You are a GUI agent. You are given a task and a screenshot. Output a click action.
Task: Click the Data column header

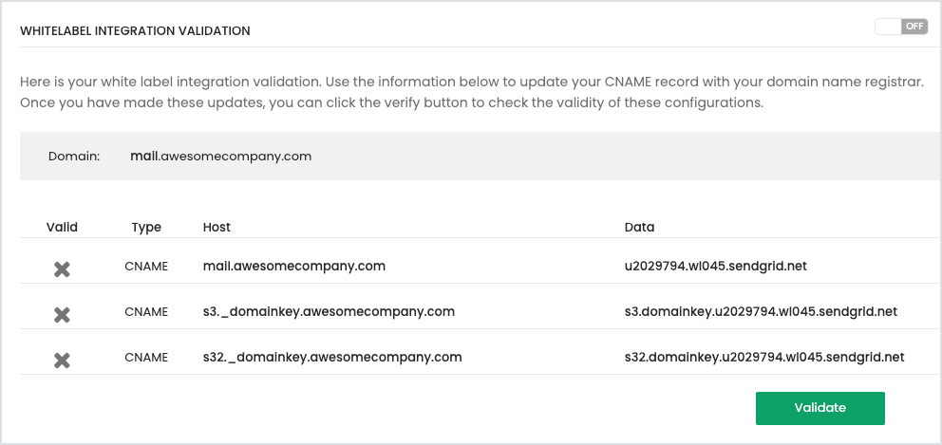coord(639,228)
